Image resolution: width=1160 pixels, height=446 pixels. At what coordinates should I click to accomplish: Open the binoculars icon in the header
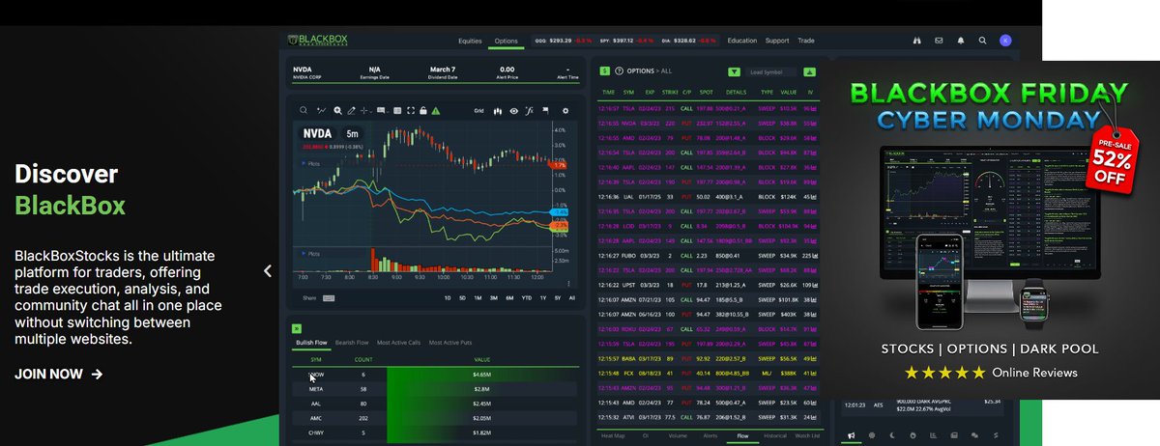[916, 41]
